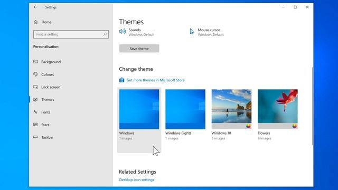Click the Sounds speaker icon

tap(123, 32)
